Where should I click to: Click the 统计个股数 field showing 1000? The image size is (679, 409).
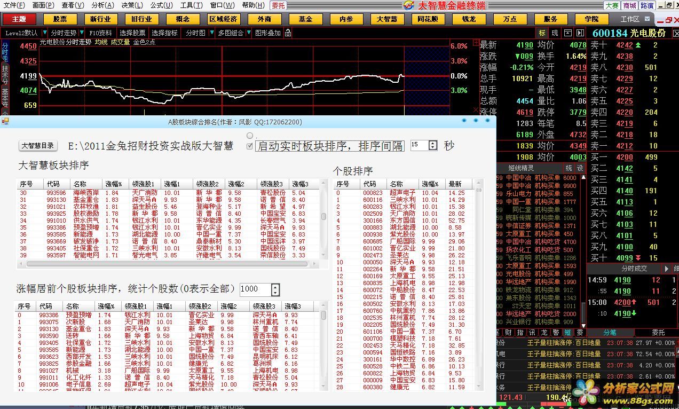point(256,289)
